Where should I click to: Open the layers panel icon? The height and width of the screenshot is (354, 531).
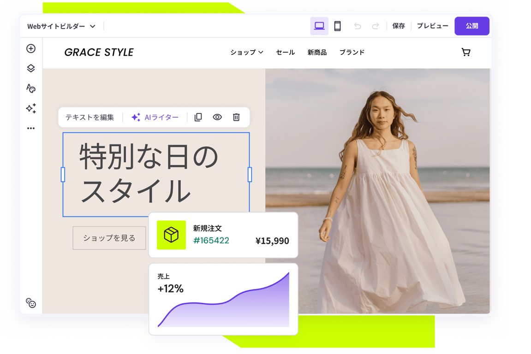[x=31, y=68]
